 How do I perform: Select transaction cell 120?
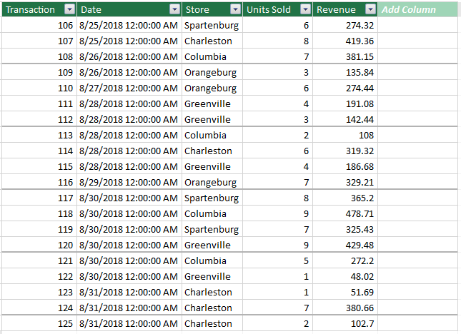coord(39,245)
